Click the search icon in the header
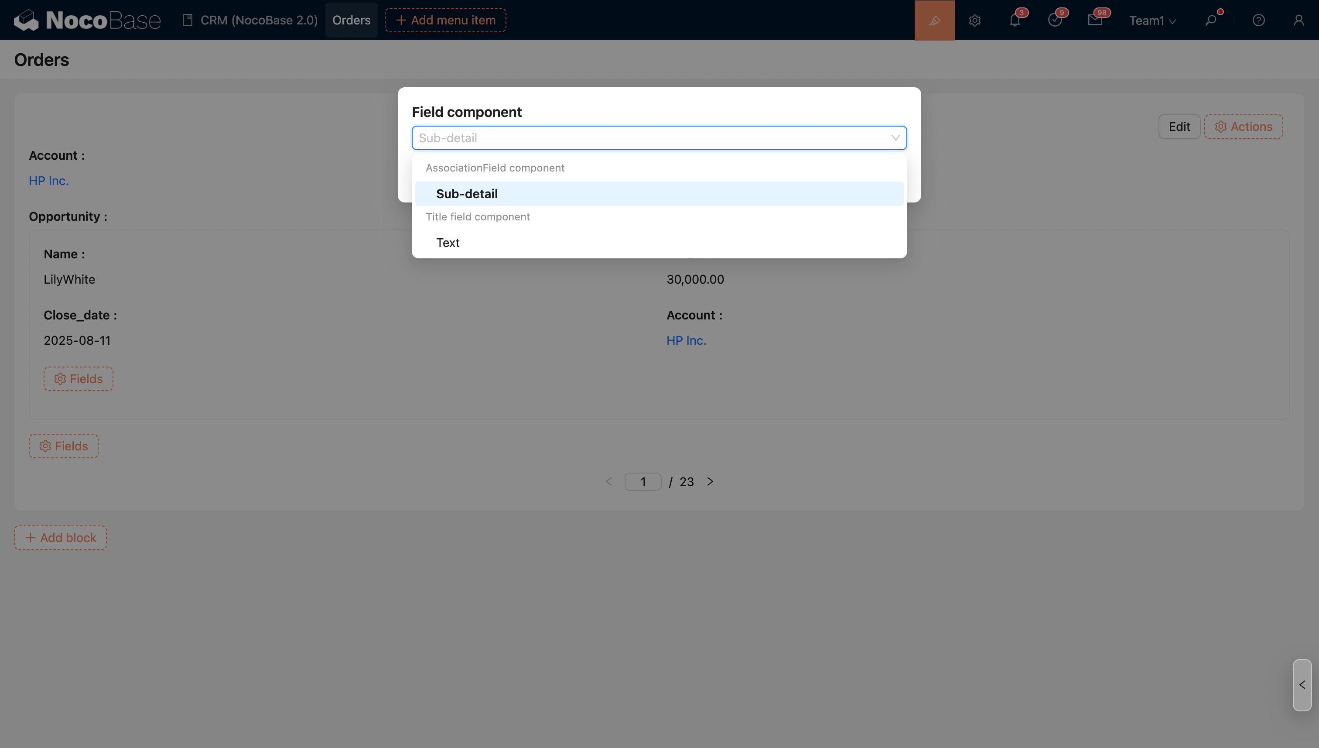The width and height of the screenshot is (1319, 748). [x=1211, y=20]
